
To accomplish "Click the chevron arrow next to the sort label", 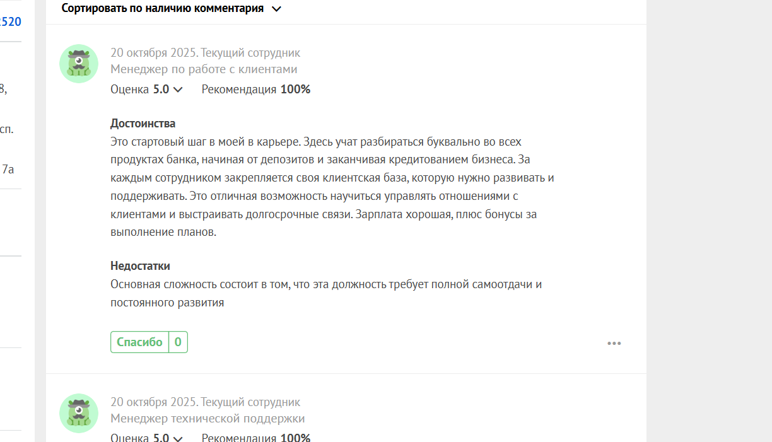I will (x=276, y=9).
